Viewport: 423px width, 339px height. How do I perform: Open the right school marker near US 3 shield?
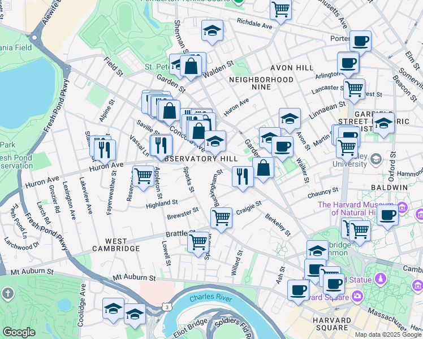point(135,315)
